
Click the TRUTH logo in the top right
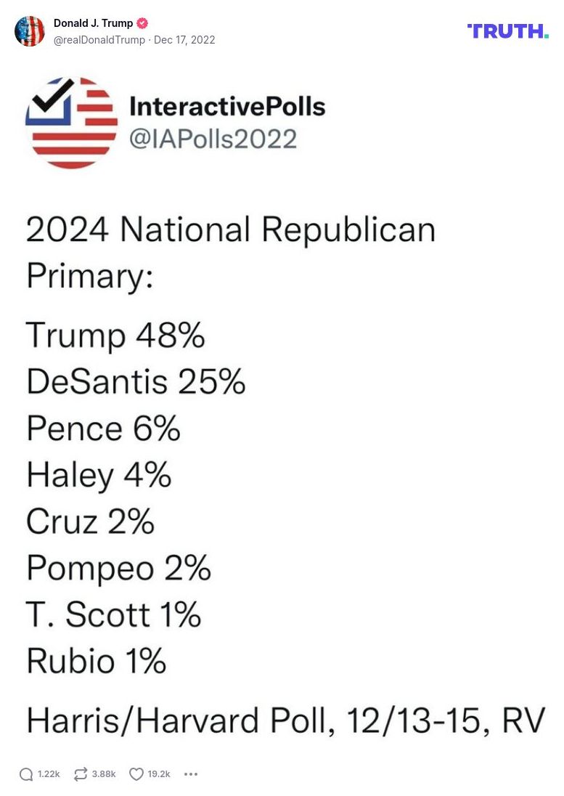[507, 31]
